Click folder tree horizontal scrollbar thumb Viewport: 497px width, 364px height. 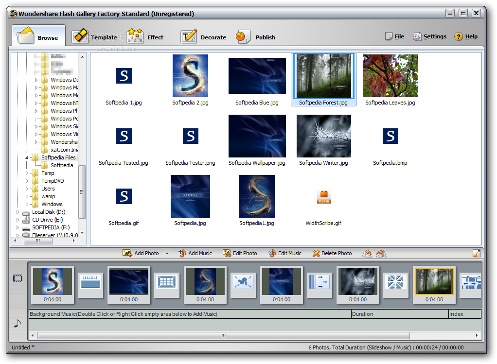[x=38, y=241]
